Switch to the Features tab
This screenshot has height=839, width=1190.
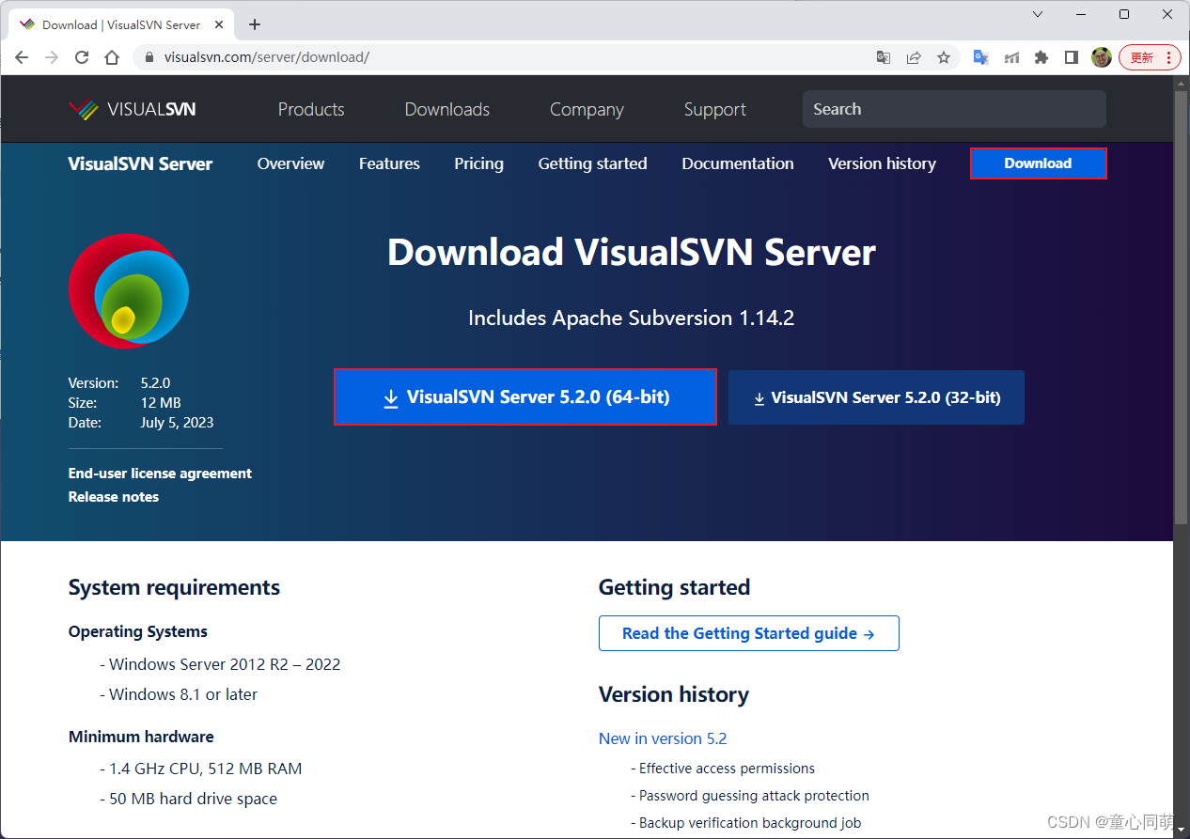(x=389, y=163)
